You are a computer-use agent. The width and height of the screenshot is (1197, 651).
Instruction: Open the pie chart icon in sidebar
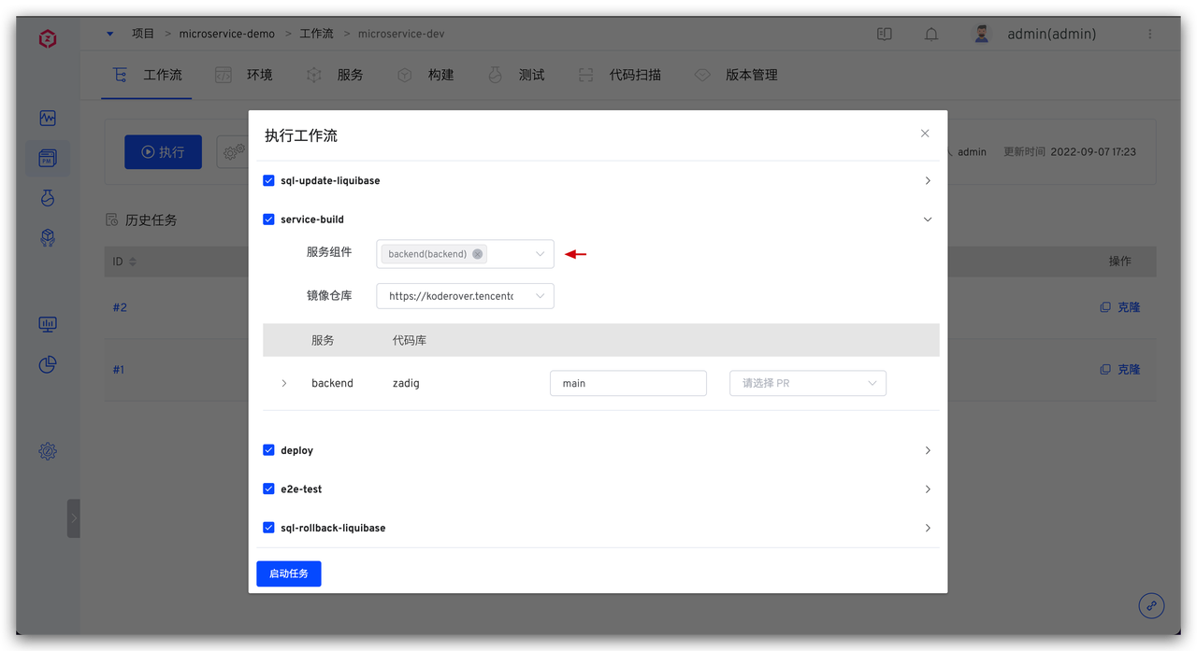tap(48, 364)
